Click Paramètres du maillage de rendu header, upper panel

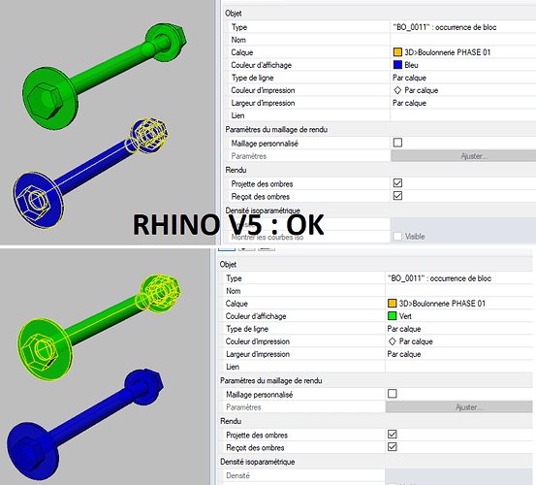pyautogui.click(x=276, y=129)
